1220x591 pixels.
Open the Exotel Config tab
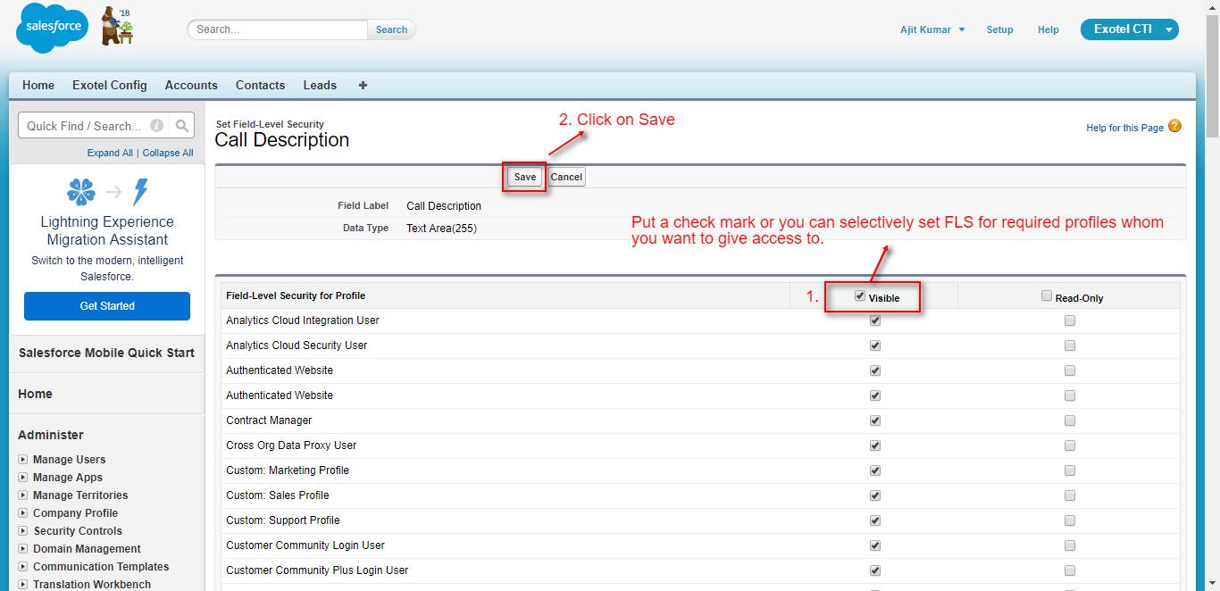tap(110, 86)
